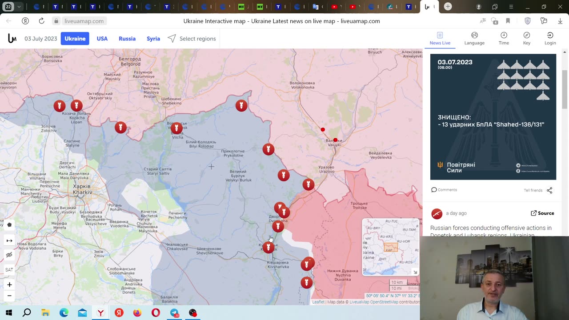This screenshot has height=320, width=569.
Task: Click Tell friends
Action: click(533, 190)
